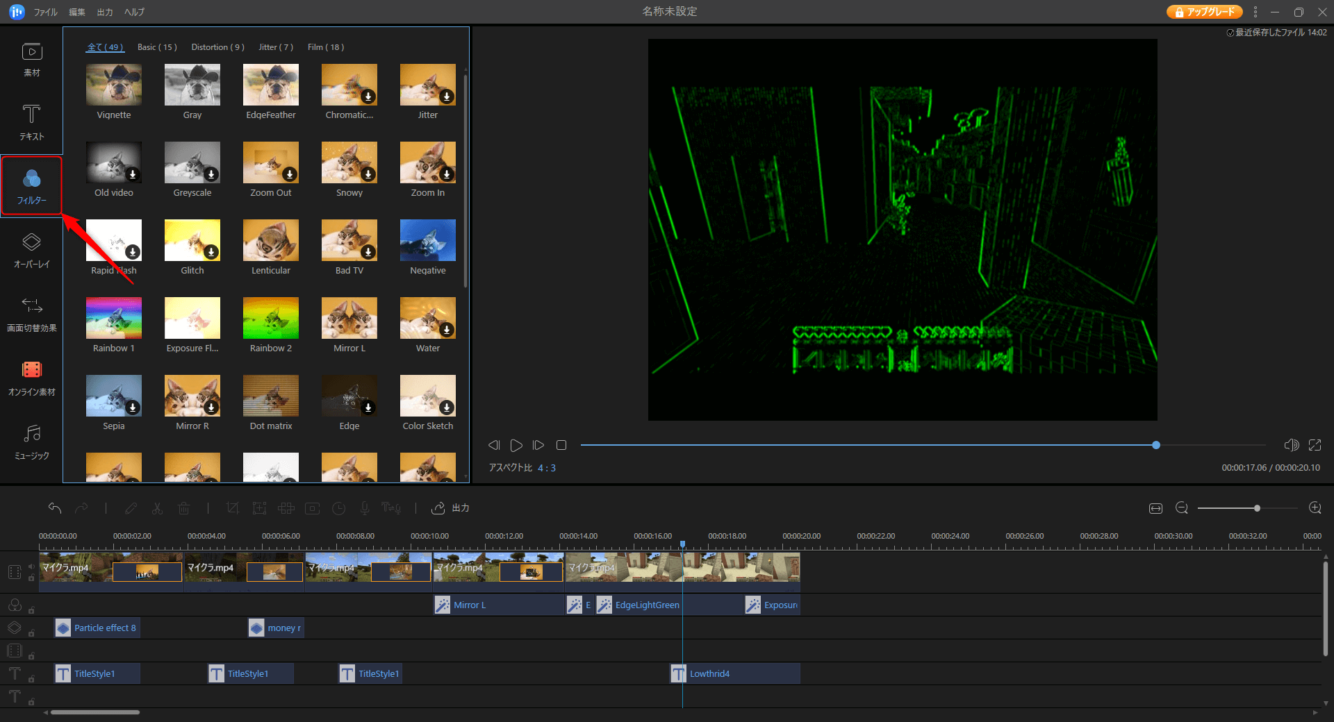Open the 画面切替効果 transitions panel
This screenshot has height=722, width=1334.
coord(32,314)
